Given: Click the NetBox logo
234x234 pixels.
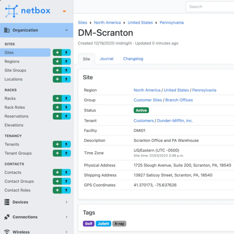Looking at the screenshot, I should pyautogui.click(x=28, y=11).
